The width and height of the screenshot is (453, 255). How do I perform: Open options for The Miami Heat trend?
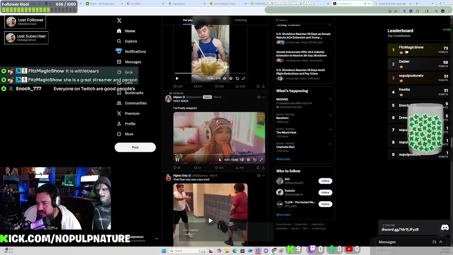pyautogui.click(x=331, y=129)
